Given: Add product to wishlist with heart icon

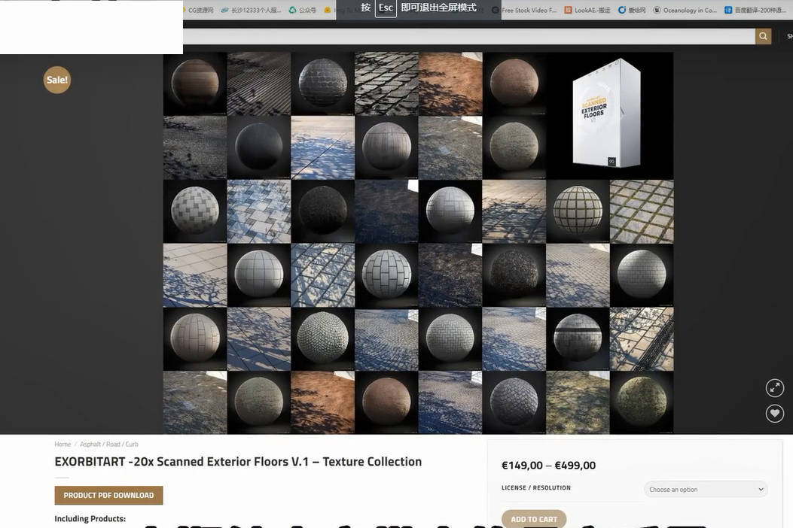Looking at the screenshot, I should coord(774,413).
